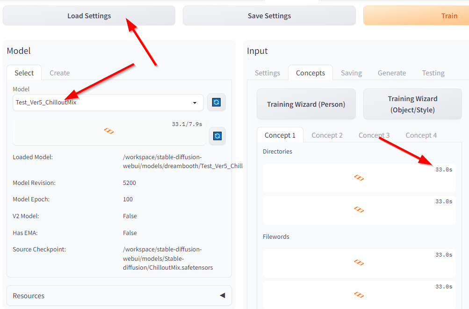Screen dimensions: 469x309
Task: Switch to the Select model tab
Action: (24, 73)
